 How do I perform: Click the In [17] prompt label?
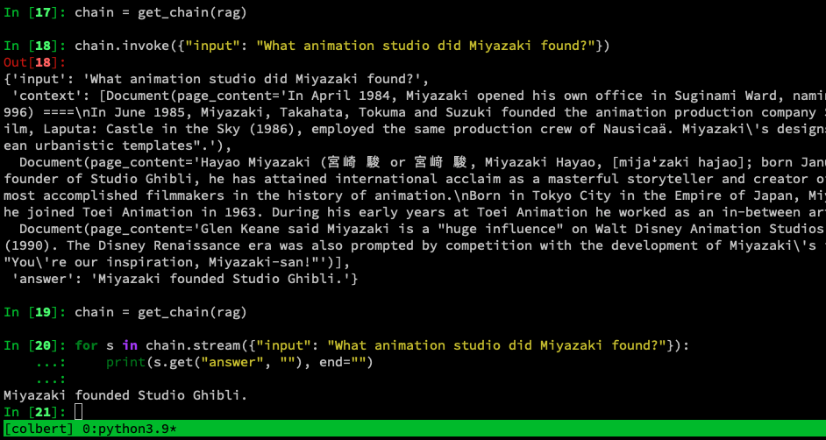pyautogui.click(x=35, y=12)
